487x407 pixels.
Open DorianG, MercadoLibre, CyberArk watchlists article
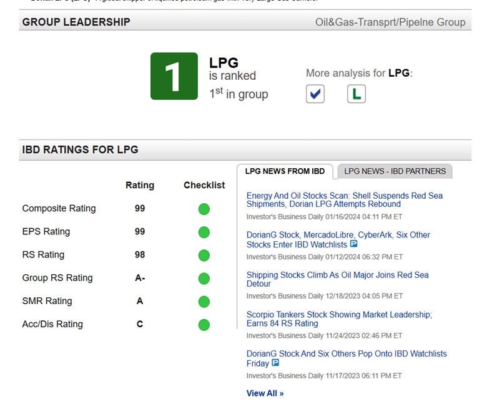[338, 239]
